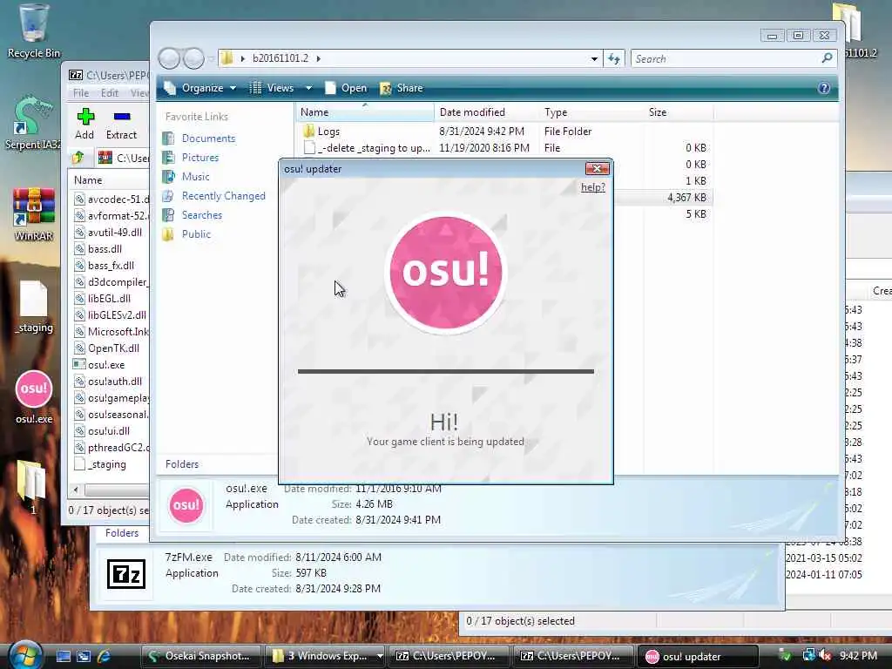Click the Add button in 7-Zip
This screenshot has height=669, width=892.
coord(84,124)
